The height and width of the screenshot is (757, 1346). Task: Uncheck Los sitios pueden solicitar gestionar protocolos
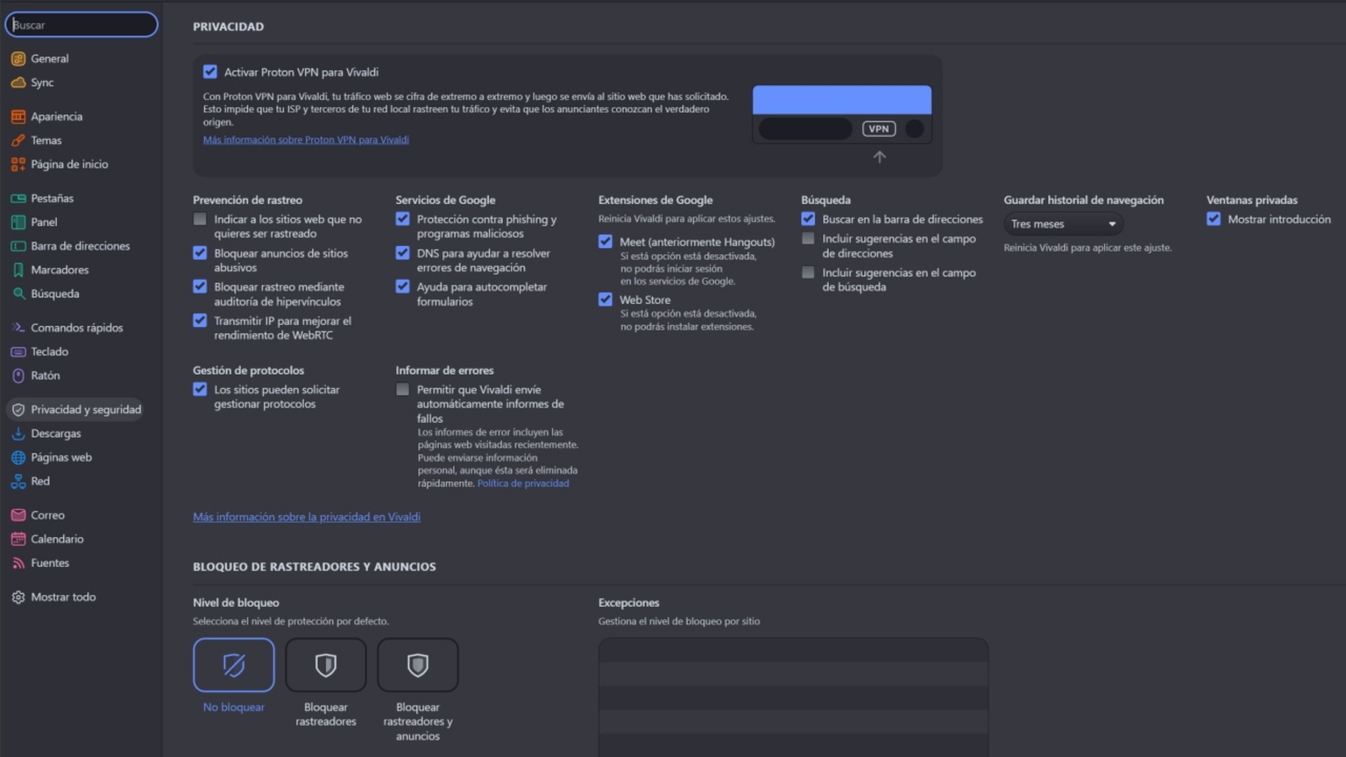(199, 389)
